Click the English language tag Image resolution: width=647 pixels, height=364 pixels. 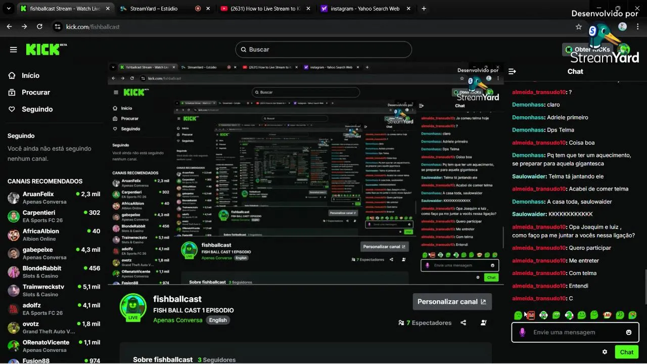(218, 320)
